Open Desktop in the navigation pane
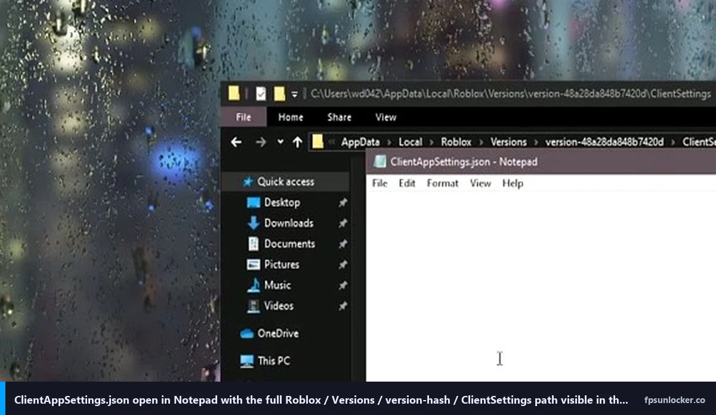 282,202
